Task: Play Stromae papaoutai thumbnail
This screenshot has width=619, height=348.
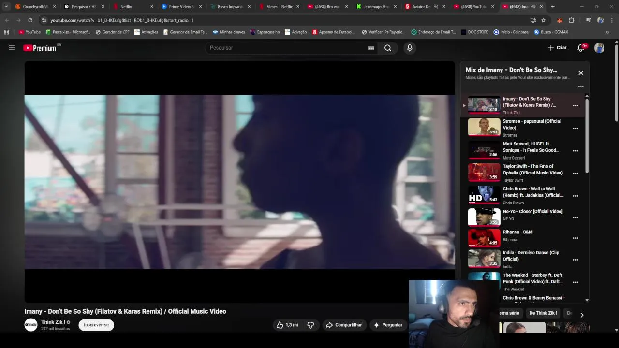Action: (x=484, y=128)
